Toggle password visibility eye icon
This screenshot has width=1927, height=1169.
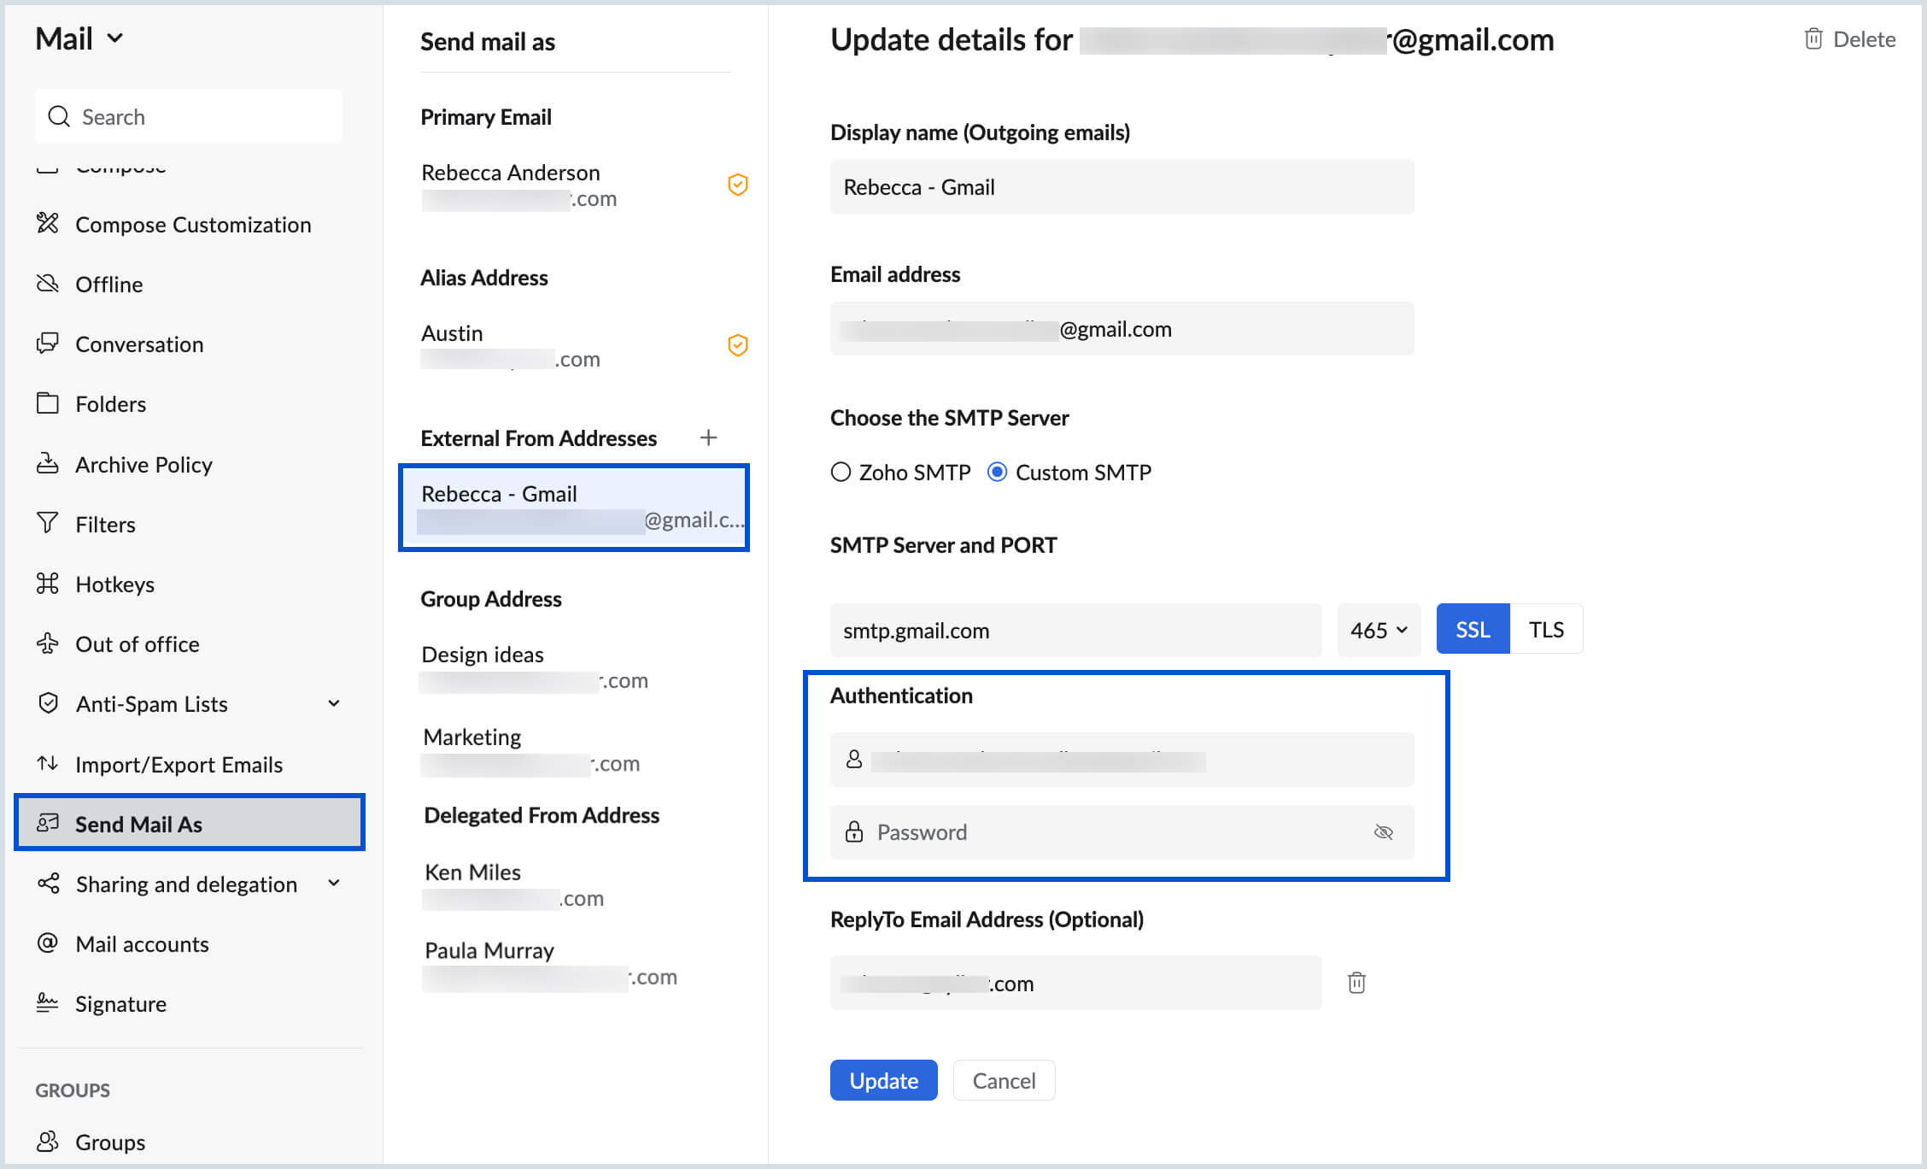point(1383,831)
